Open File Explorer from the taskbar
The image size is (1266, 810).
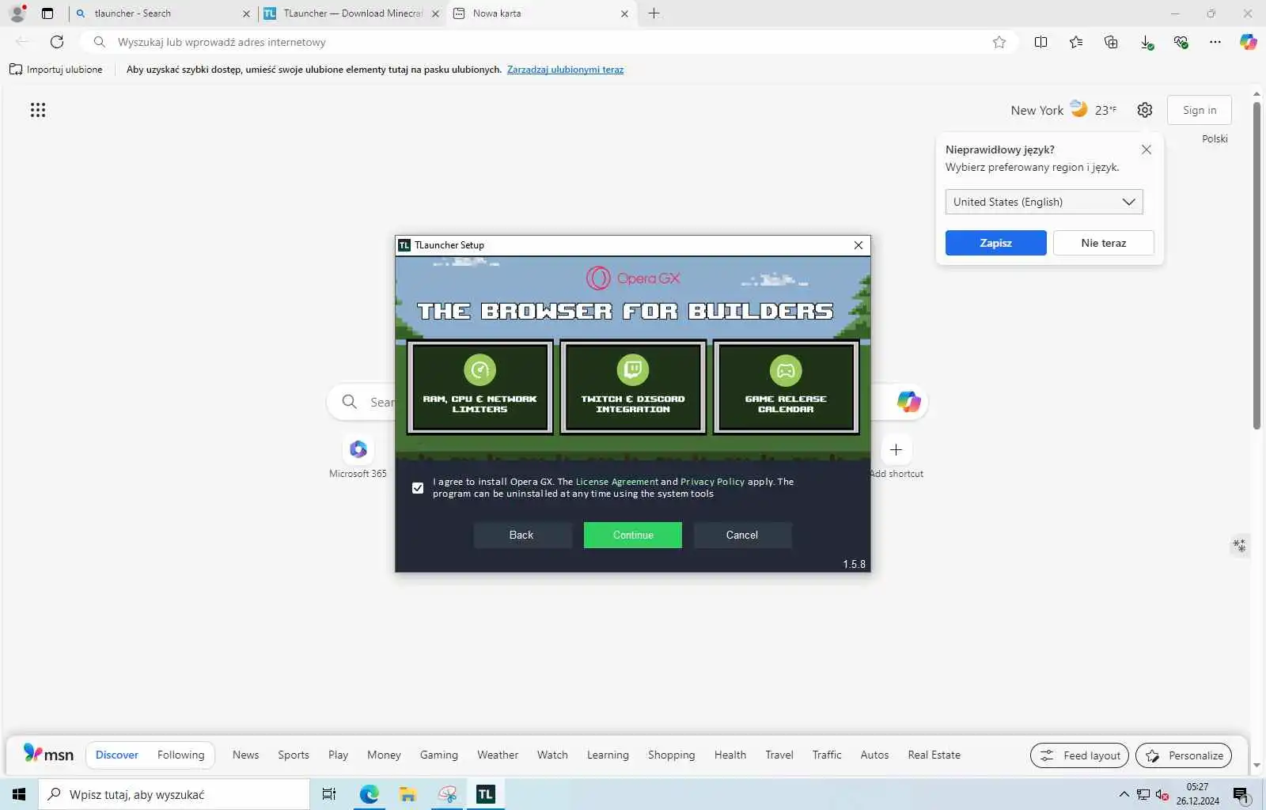pyautogui.click(x=407, y=794)
